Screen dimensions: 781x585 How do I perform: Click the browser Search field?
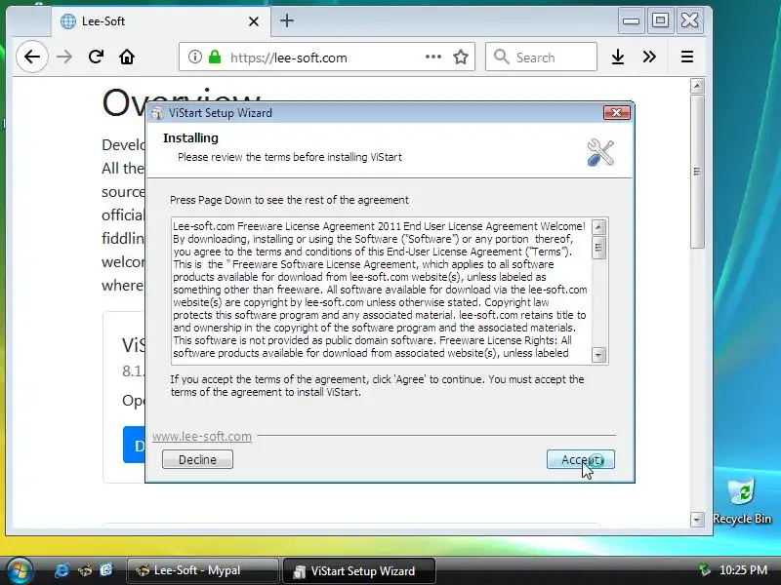541,58
